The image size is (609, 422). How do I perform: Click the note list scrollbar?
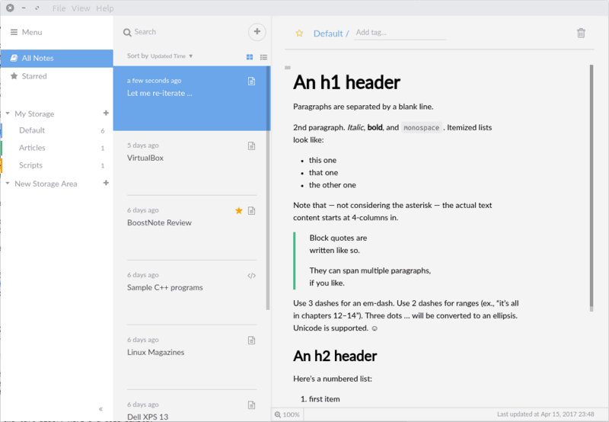click(x=268, y=187)
